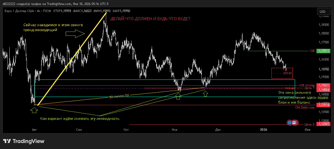Select the up arrow below the August low
The image size is (334, 149).
(x=34, y=110)
